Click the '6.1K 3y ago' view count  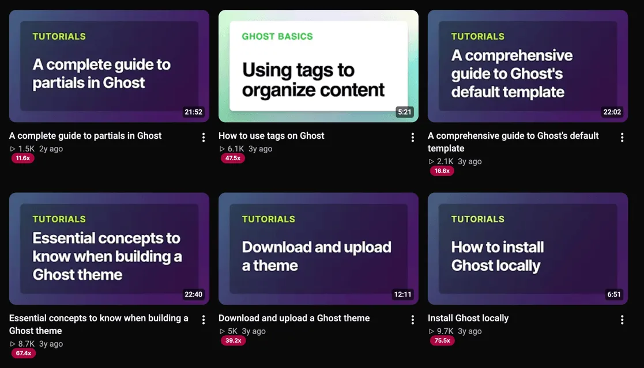coord(246,149)
